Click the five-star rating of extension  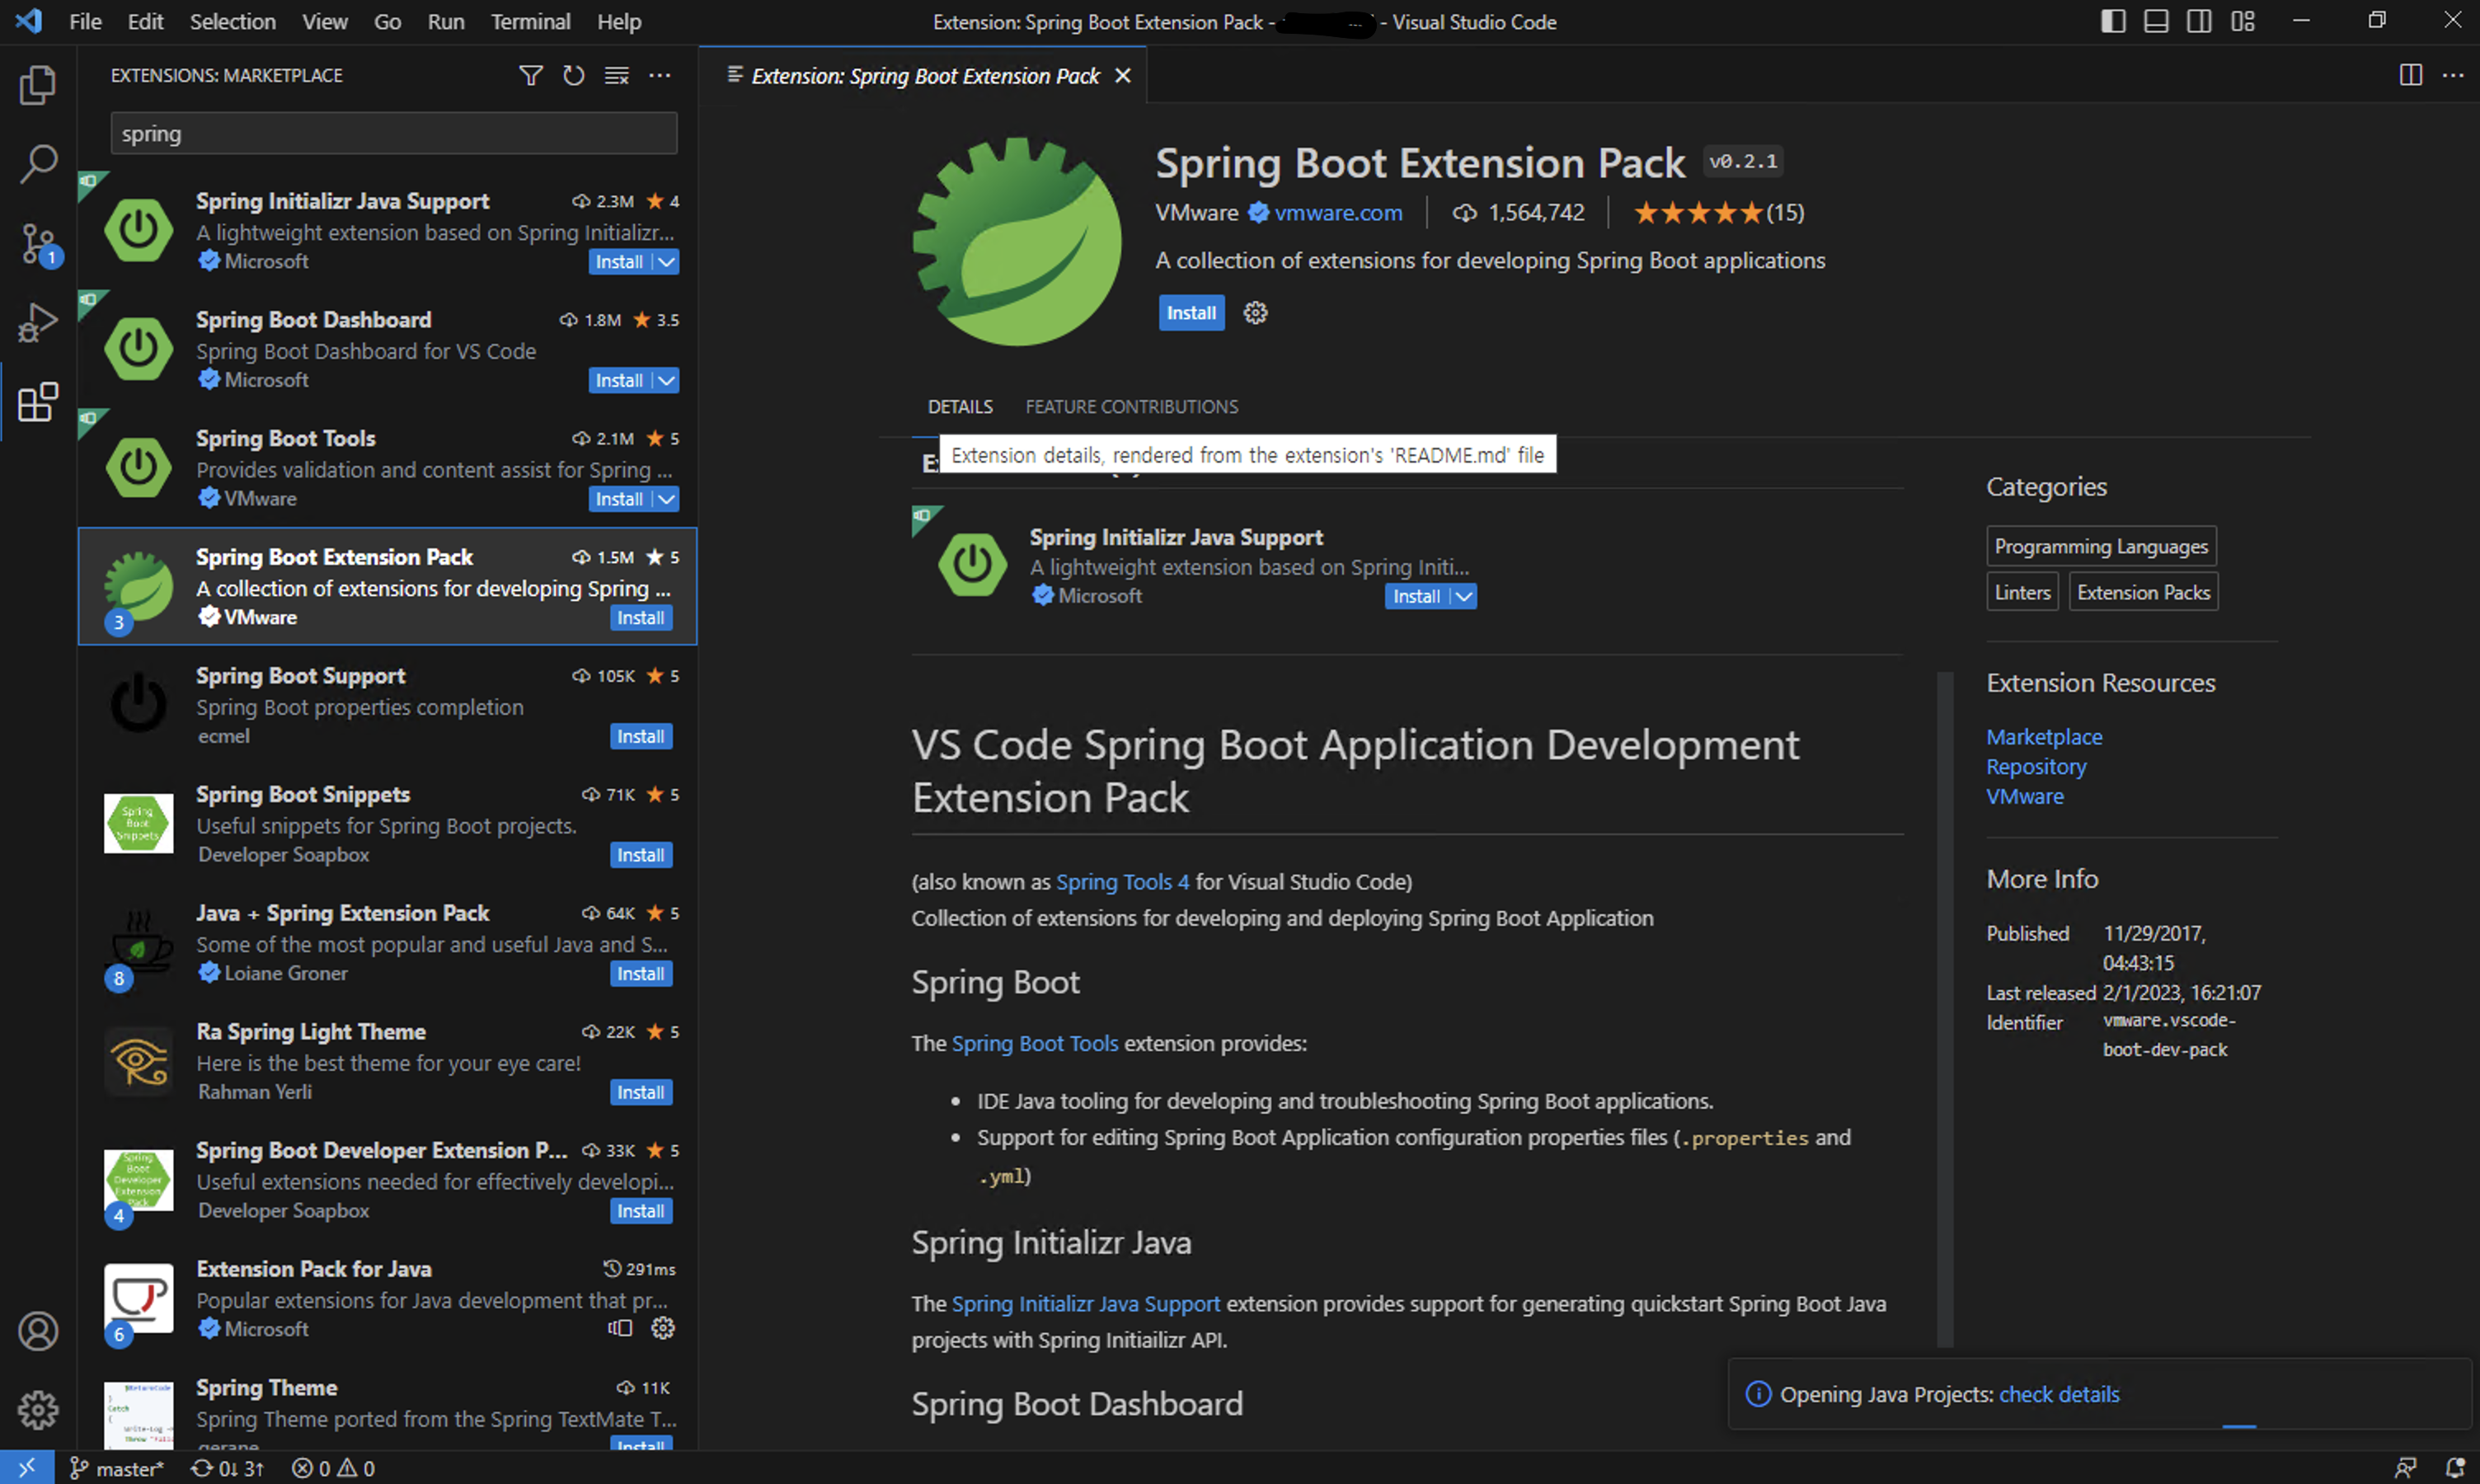coord(1718,213)
